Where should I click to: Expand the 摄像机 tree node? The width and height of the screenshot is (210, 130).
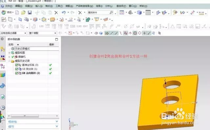(x=9, y=57)
